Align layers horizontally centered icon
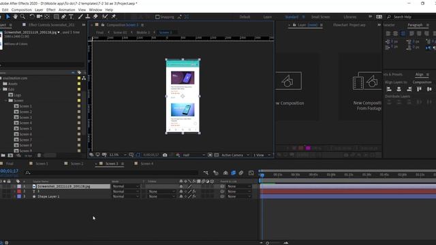The image size is (436, 245). (399, 89)
